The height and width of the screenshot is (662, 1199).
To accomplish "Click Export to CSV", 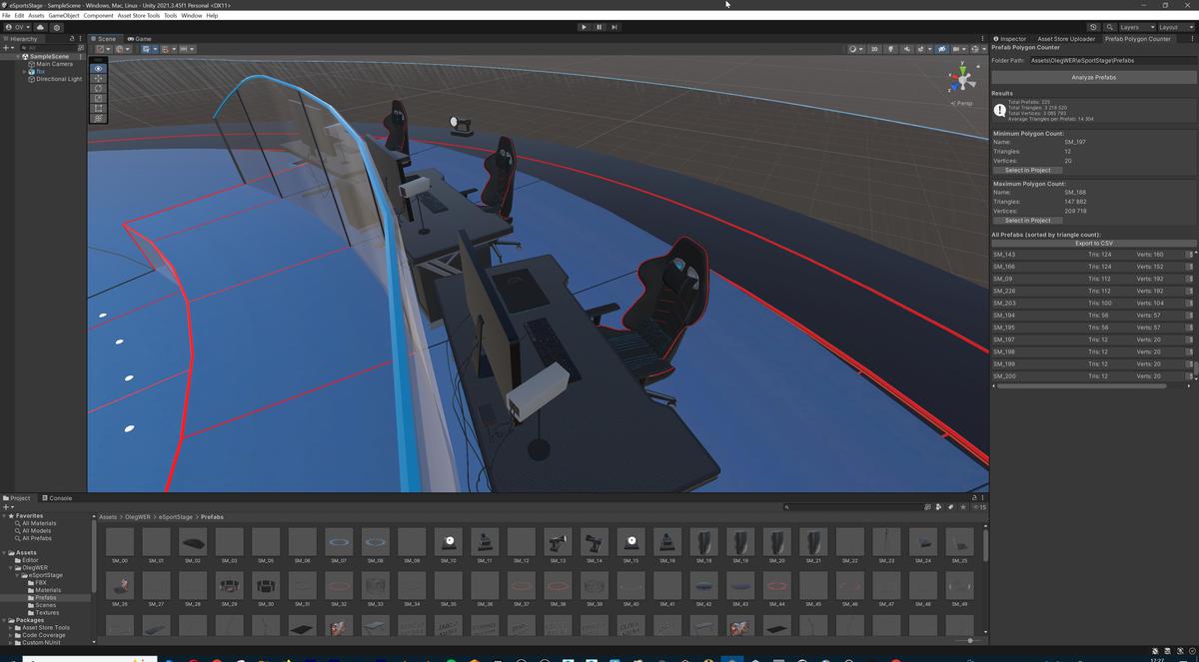I will tap(1092, 243).
